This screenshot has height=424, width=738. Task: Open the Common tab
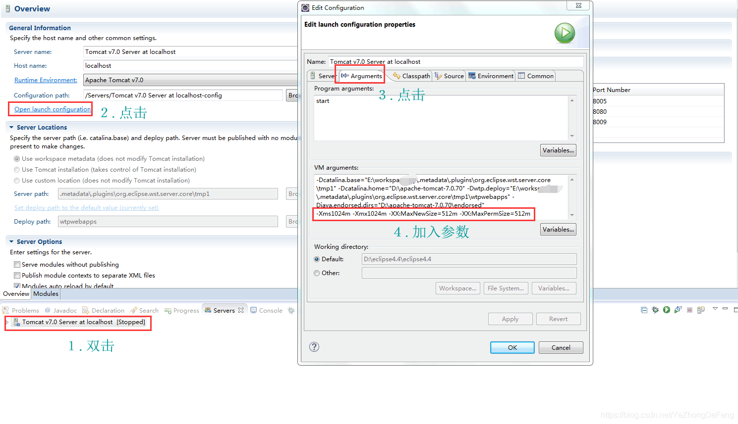click(x=536, y=76)
